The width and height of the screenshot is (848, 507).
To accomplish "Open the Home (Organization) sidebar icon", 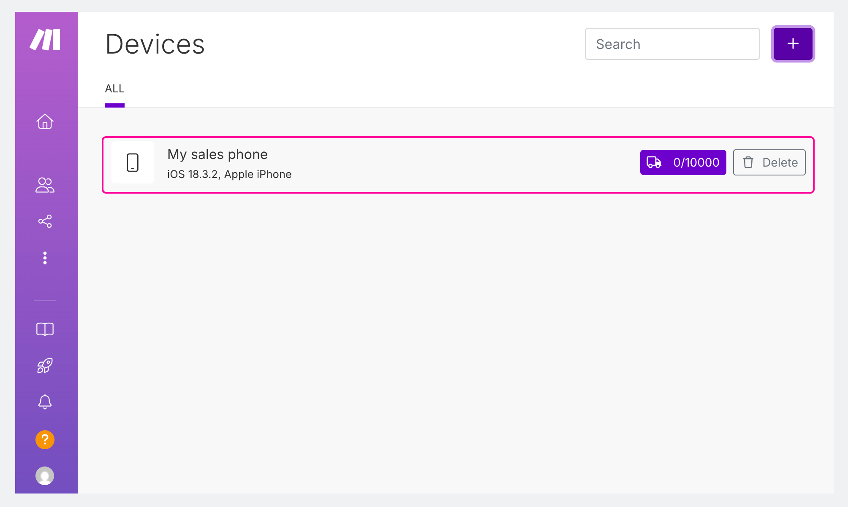I will 45,121.
